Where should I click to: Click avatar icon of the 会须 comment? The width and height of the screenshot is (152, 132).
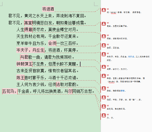click(104, 45)
